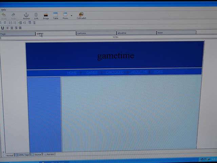Click the Link toolbar icon
The image size is (217, 163).
click(x=36, y=15)
